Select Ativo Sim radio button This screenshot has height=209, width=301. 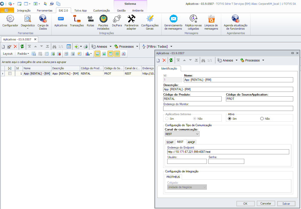point(229,119)
